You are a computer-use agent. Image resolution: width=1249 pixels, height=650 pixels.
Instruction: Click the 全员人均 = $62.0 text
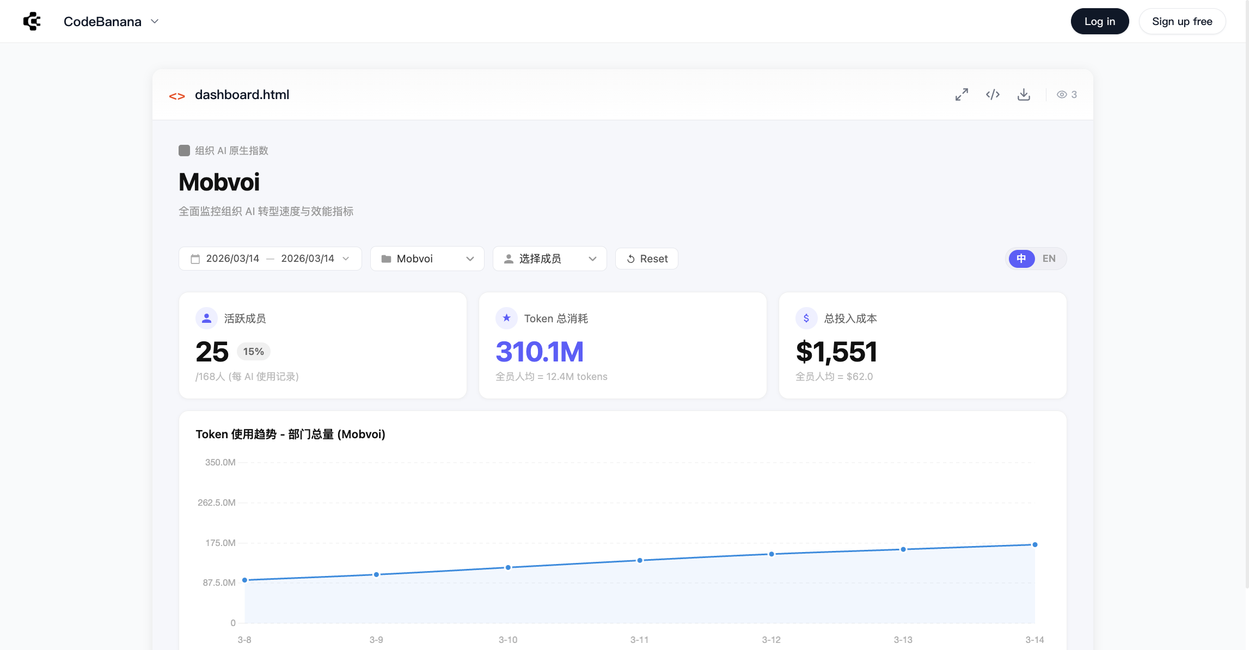834,377
